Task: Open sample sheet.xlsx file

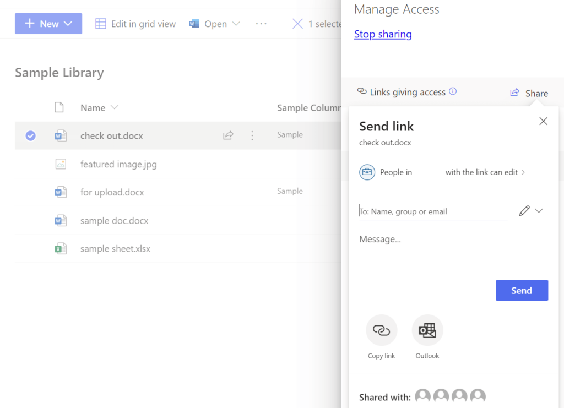Action: (x=115, y=248)
